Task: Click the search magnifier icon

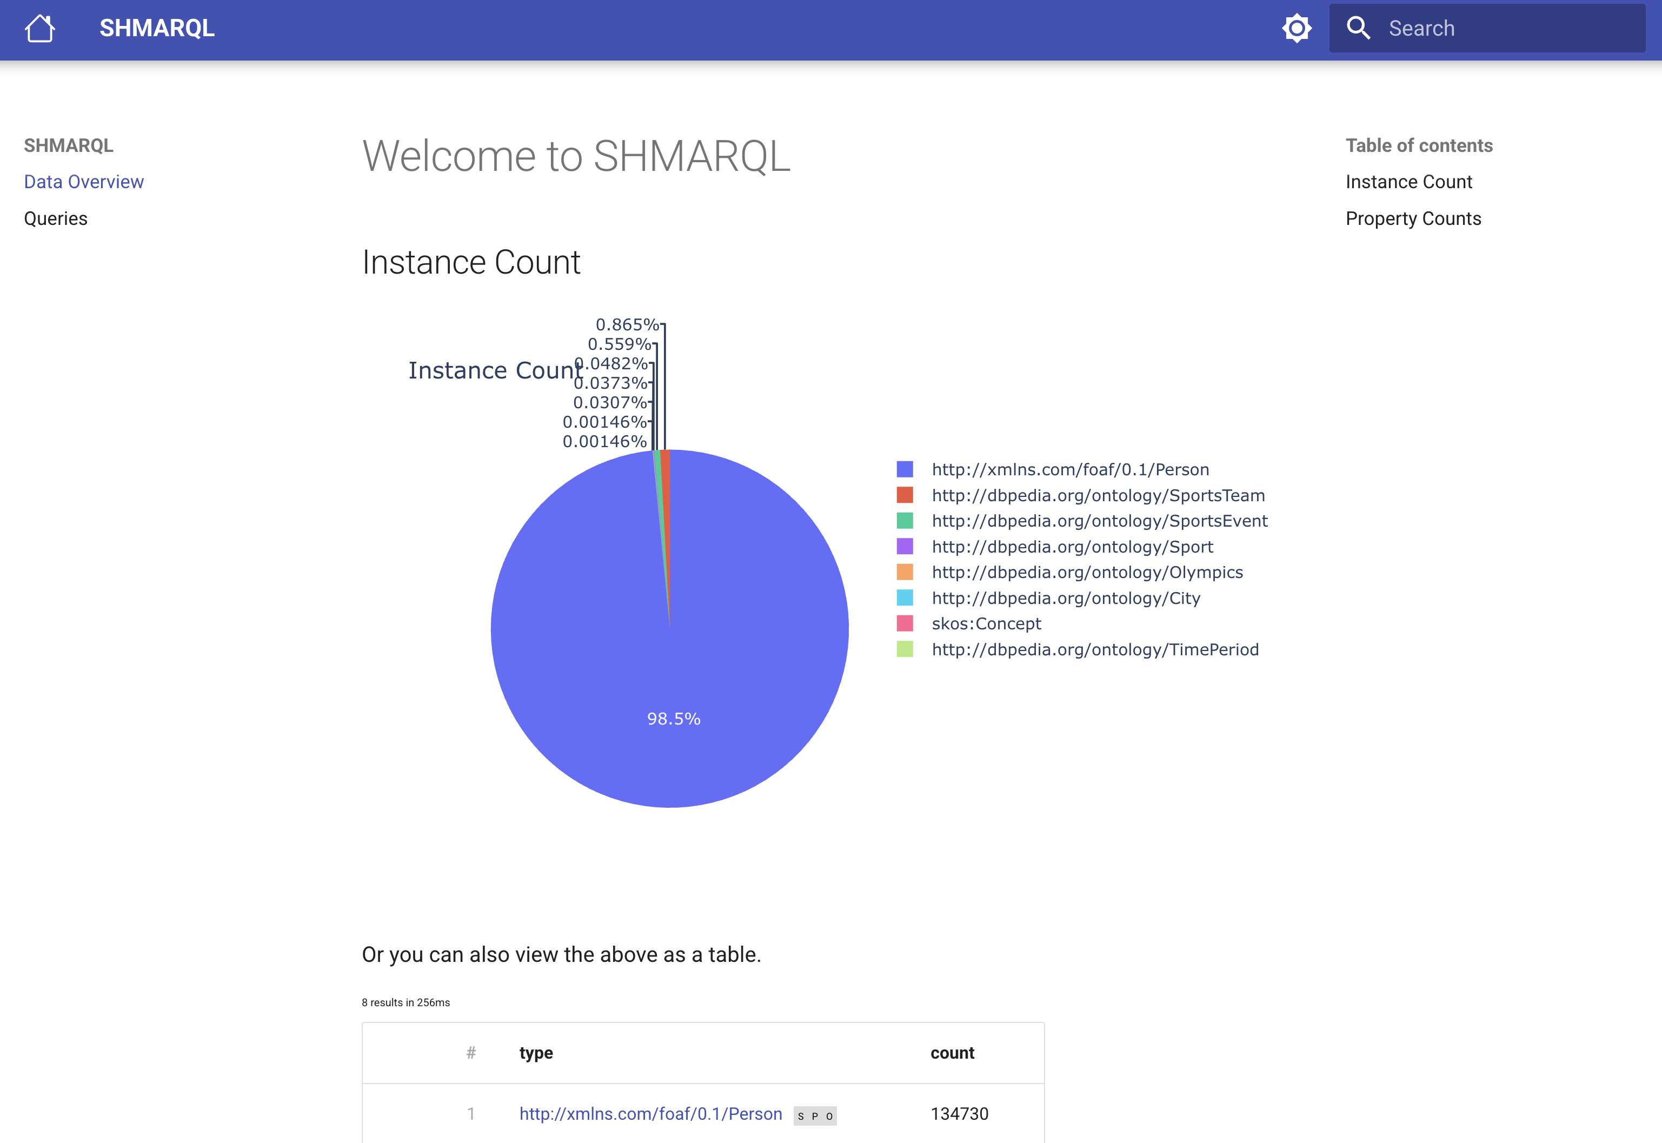Action: click(1360, 28)
